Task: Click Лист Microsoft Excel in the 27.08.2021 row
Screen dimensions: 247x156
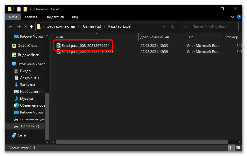Action: click(203, 46)
